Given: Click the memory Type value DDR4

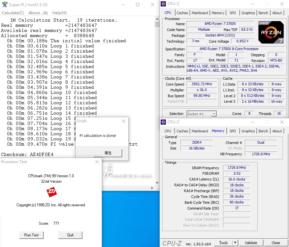Looking at the screenshot, I should point(197,142).
